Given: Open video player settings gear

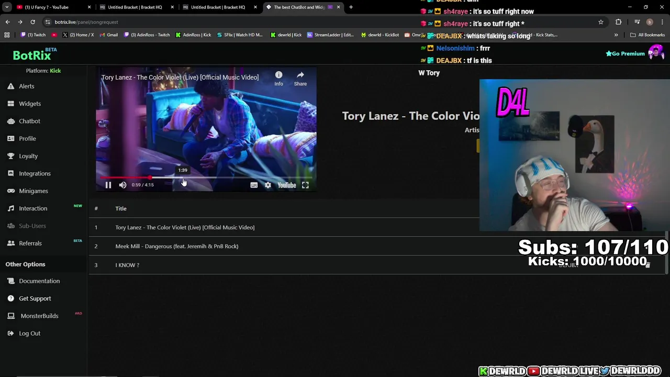Looking at the screenshot, I should [x=268, y=185].
